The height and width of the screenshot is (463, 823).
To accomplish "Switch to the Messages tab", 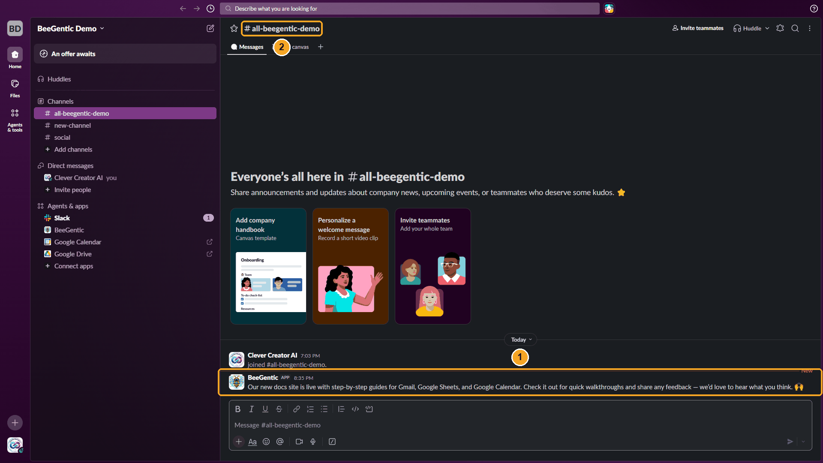I will 247,47.
